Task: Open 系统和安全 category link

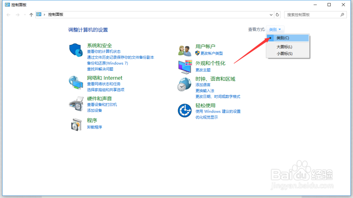Action: (100, 45)
